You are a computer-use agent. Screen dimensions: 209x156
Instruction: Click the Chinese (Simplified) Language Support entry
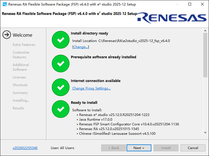(x=117, y=133)
